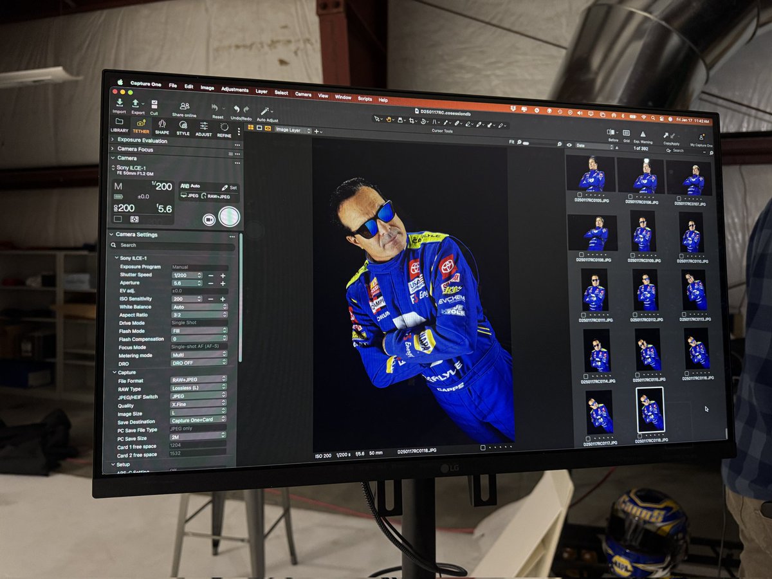772x579 pixels.
Task: Expand the Exposure Evaluation panel
Action: 113,140
